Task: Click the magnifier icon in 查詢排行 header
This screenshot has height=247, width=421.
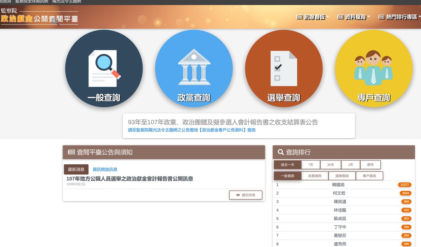Action: coord(281,152)
